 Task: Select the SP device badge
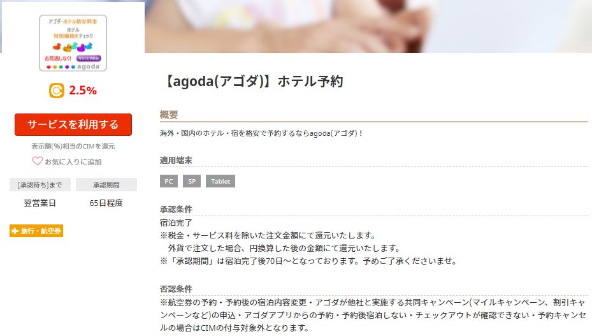pyautogui.click(x=192, y=181)
